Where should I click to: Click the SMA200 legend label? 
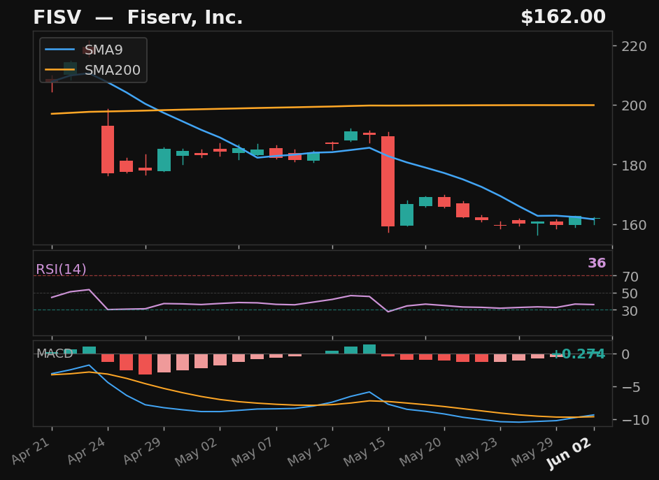[113, 70]
